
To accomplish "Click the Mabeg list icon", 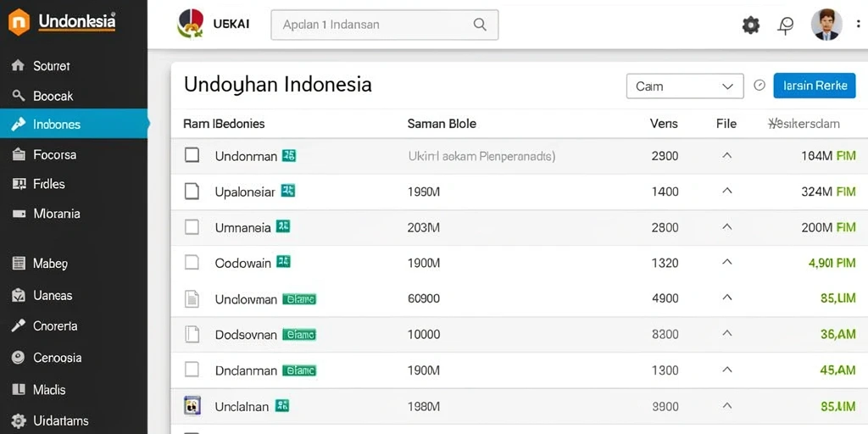I will coord(19,264).
